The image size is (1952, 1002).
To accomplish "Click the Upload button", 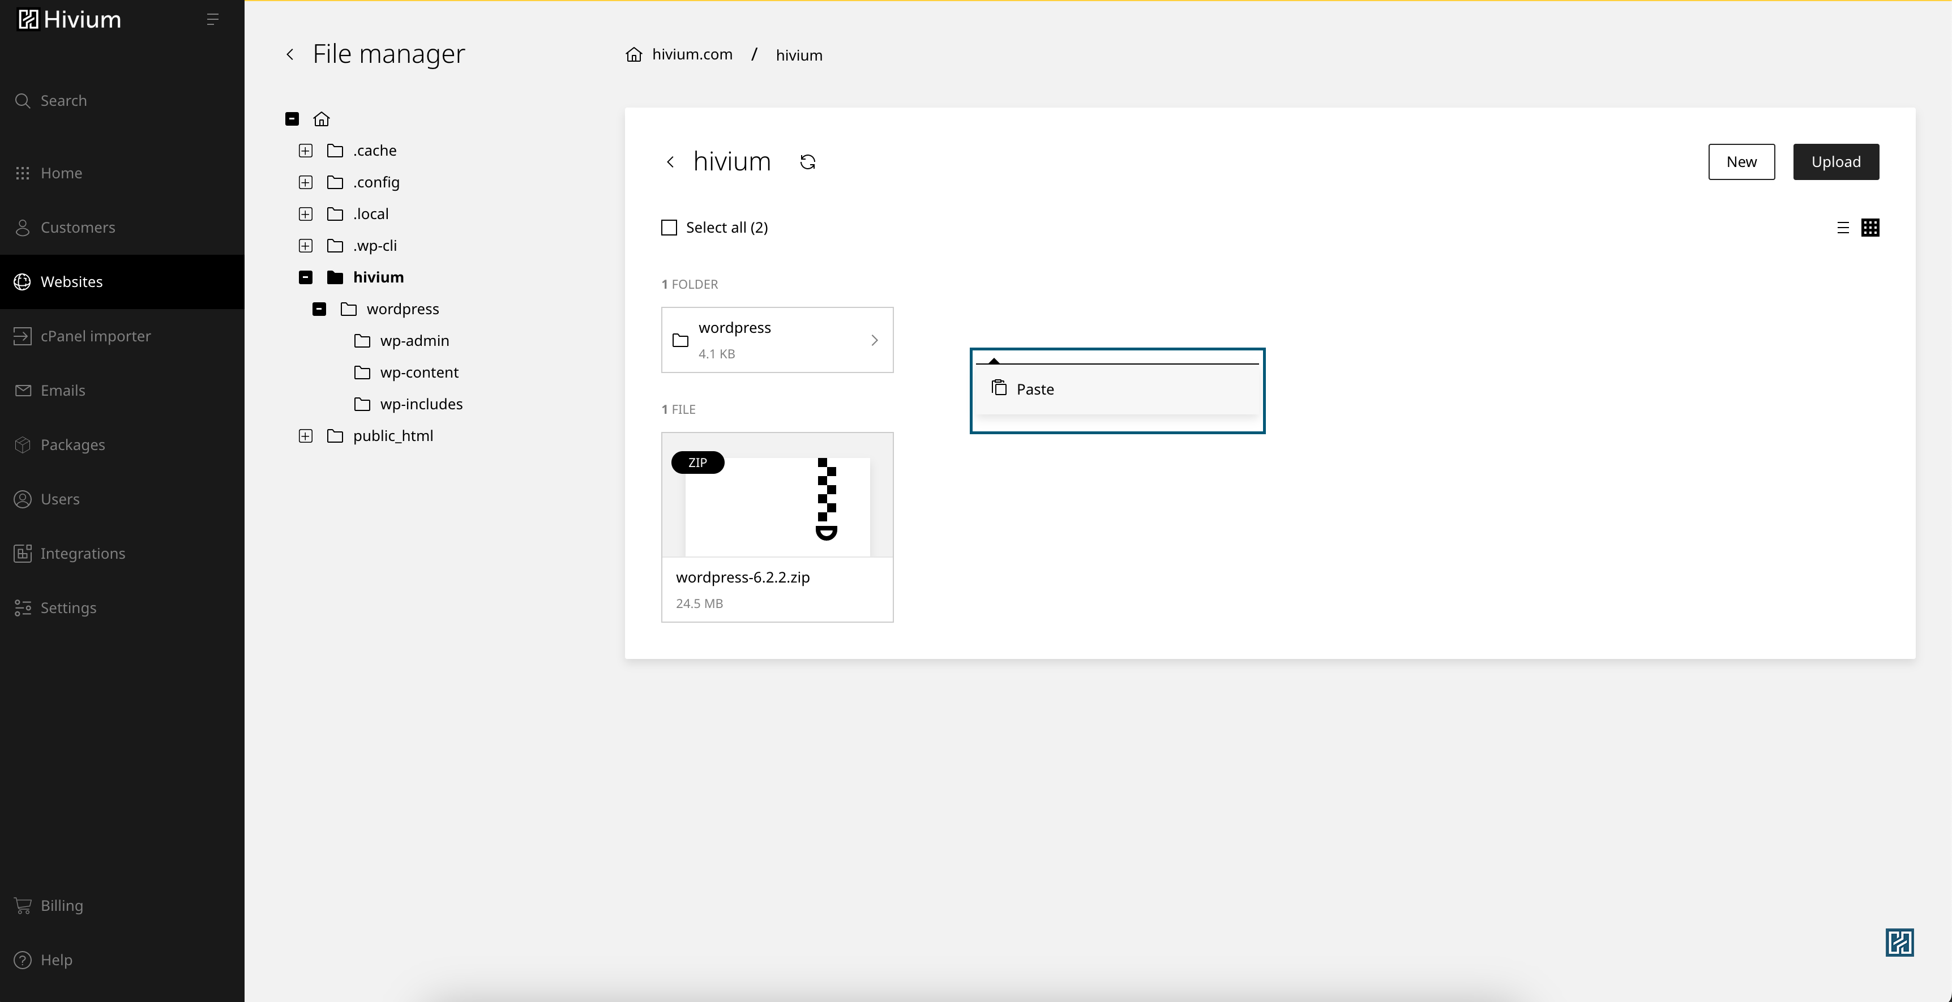I will tap(1836, 161).
